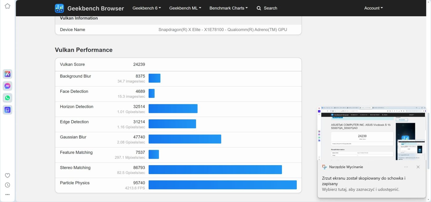Click the Feature Matching score 7537
The image size is (431, 202).
[140, 152]
